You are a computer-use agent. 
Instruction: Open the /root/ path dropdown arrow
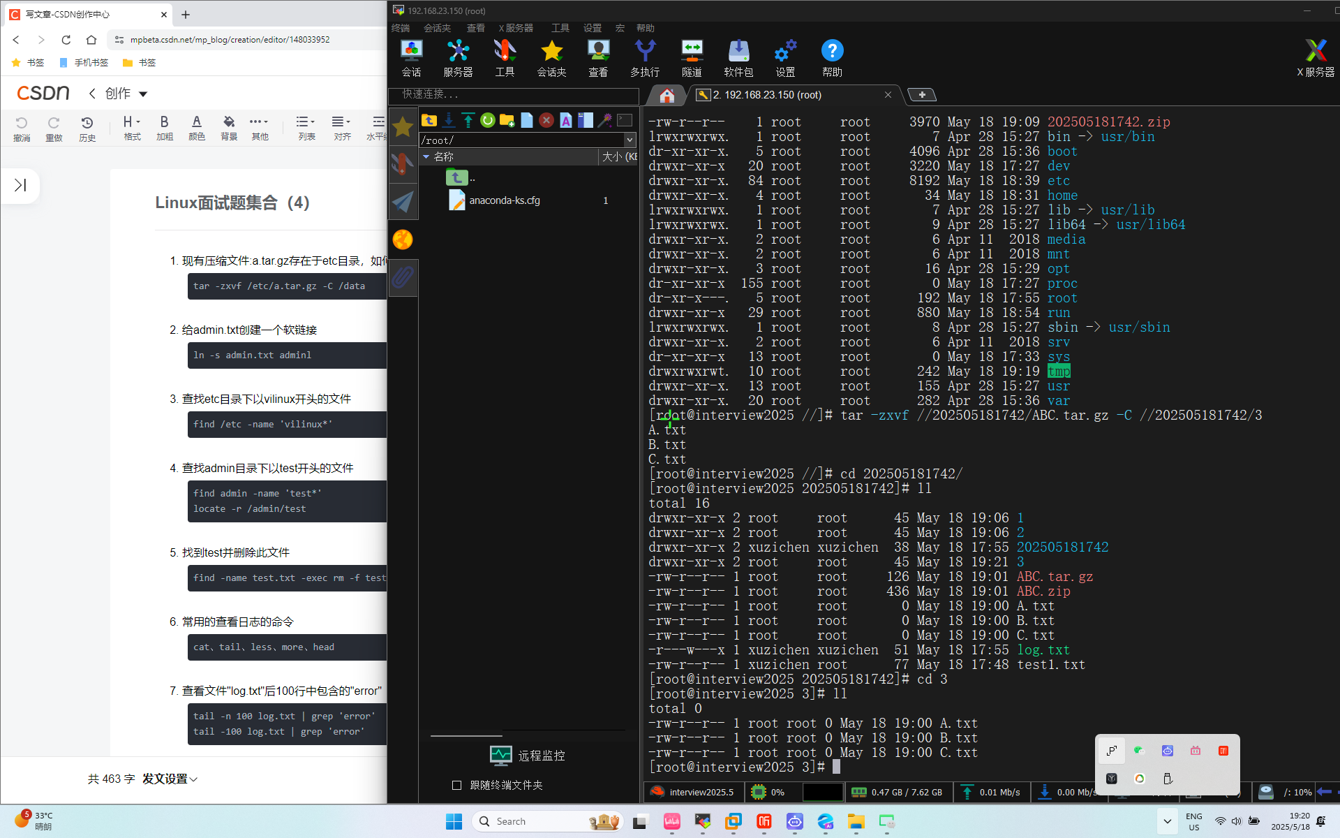[630, 140]
